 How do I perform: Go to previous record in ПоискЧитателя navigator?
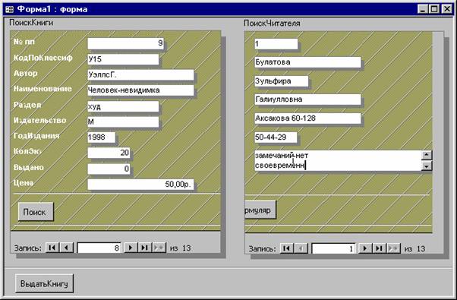click(x=301, y=248)
